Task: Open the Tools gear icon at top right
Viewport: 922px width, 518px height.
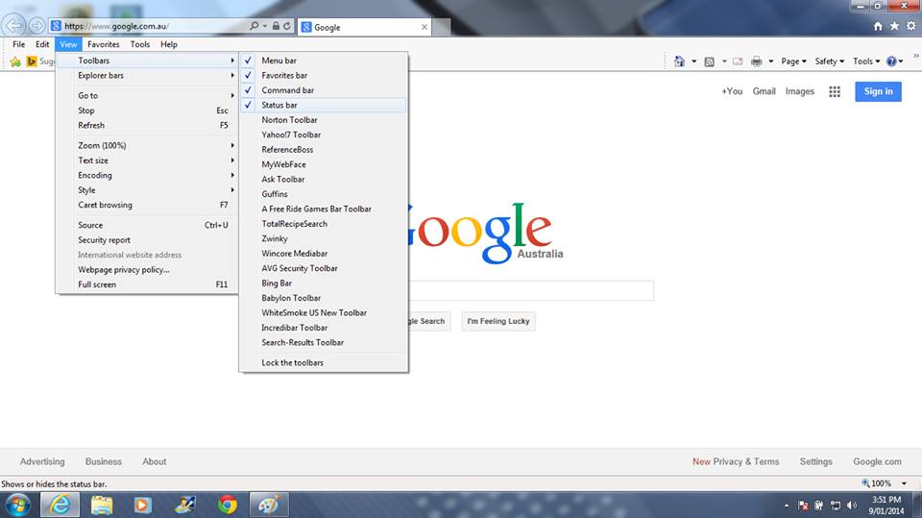Action: tap(910, 26)
